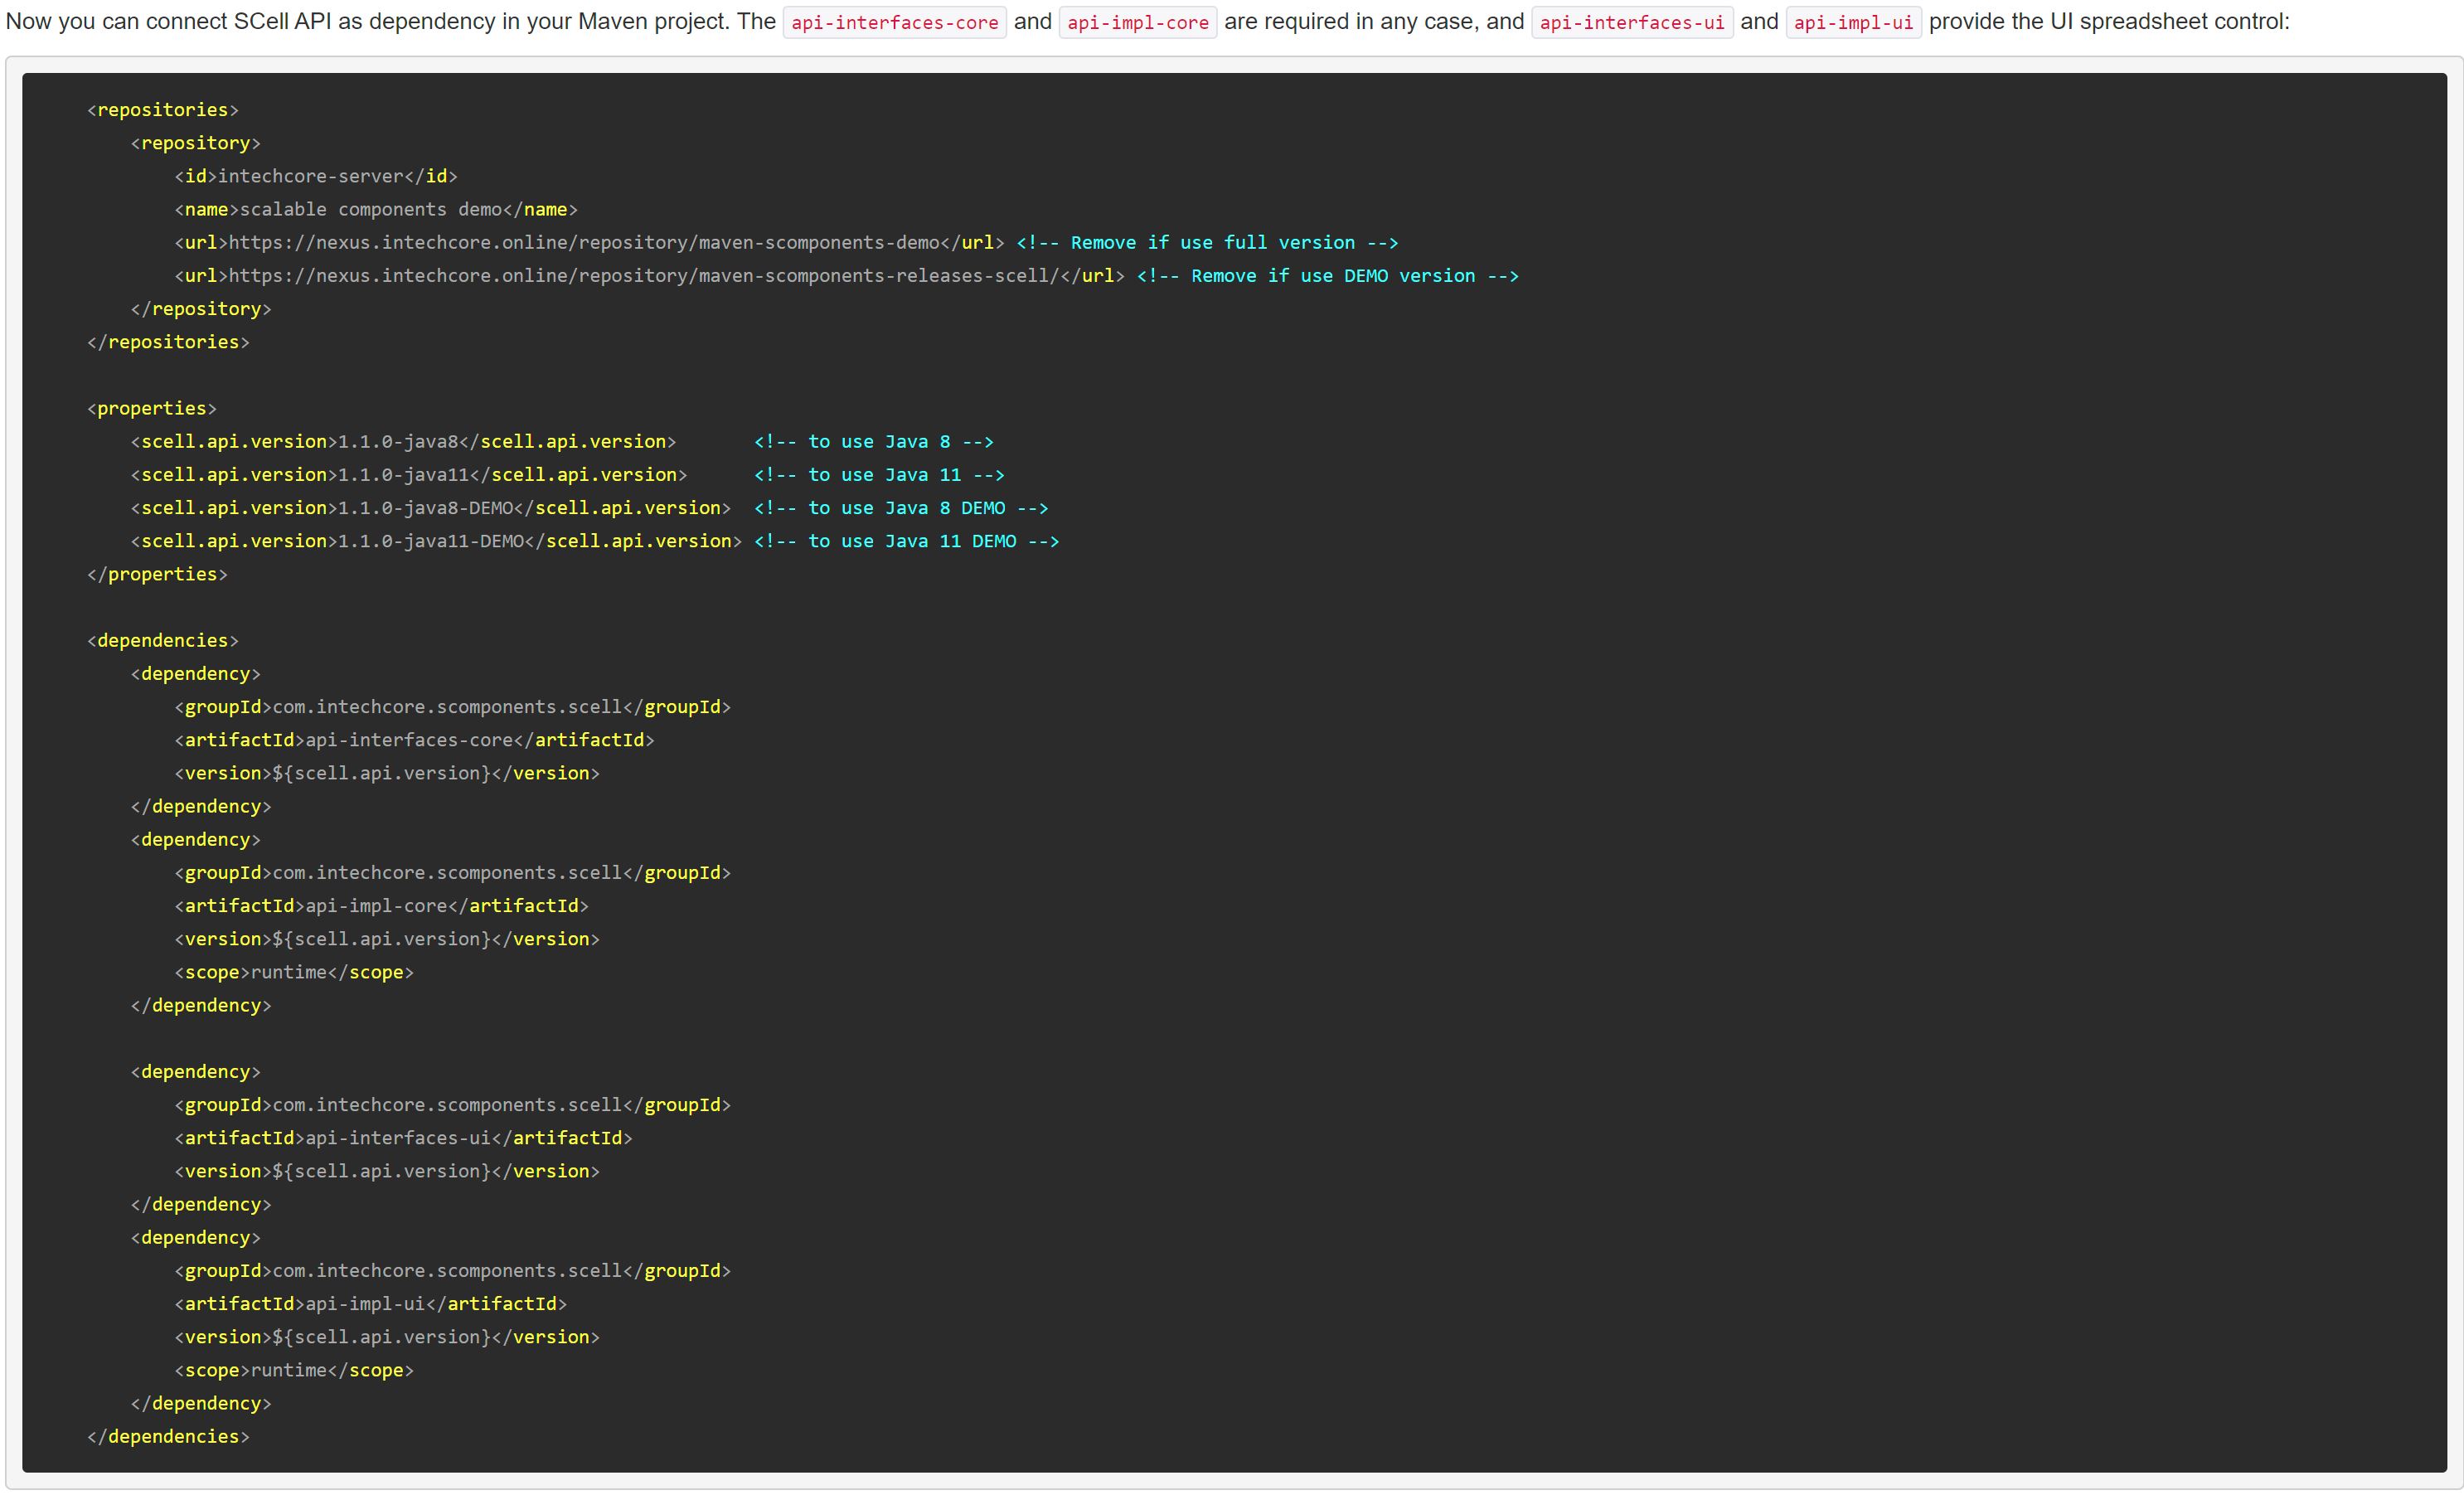Click the 'to use Java 11' non-DEMO comment
The width and height of the screenshot is (2464, 1495).
click(878, 475)
